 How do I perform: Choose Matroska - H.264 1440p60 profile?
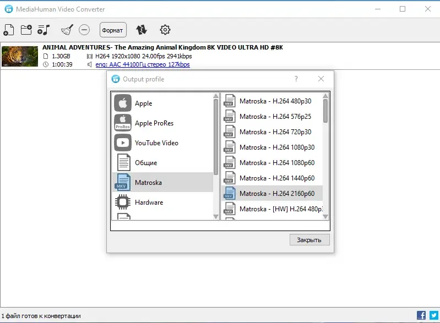tap(272, 178)
